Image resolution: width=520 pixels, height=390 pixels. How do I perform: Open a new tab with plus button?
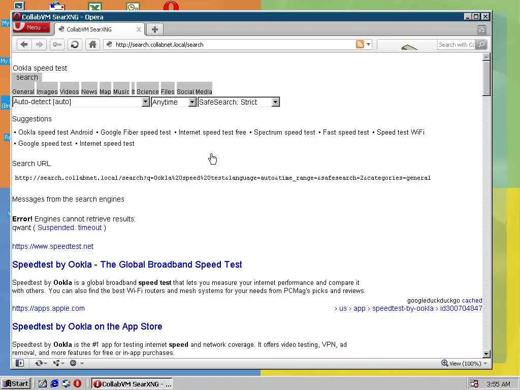[x=154, y=29]
